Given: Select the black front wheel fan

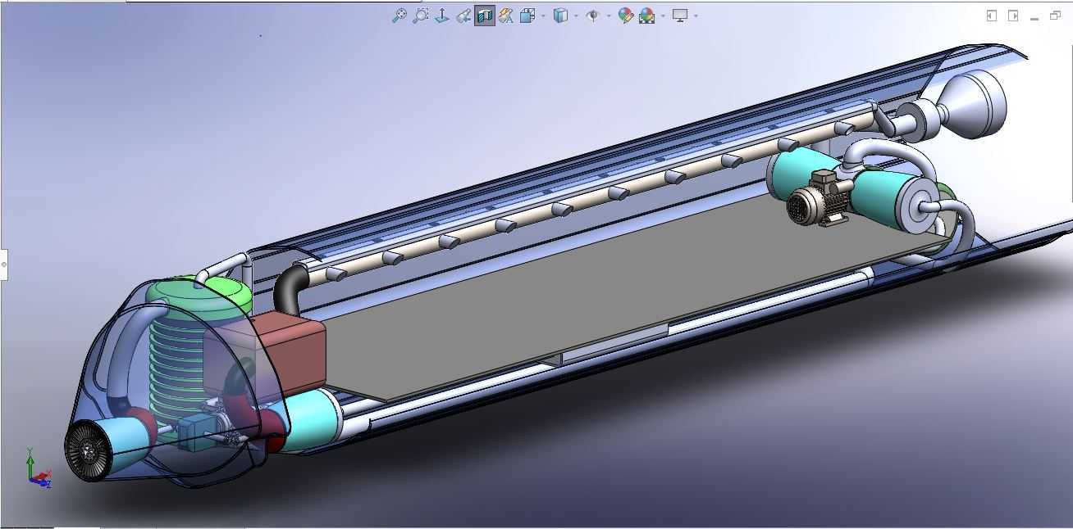Looking at the screenshot, I should [88, 451].
